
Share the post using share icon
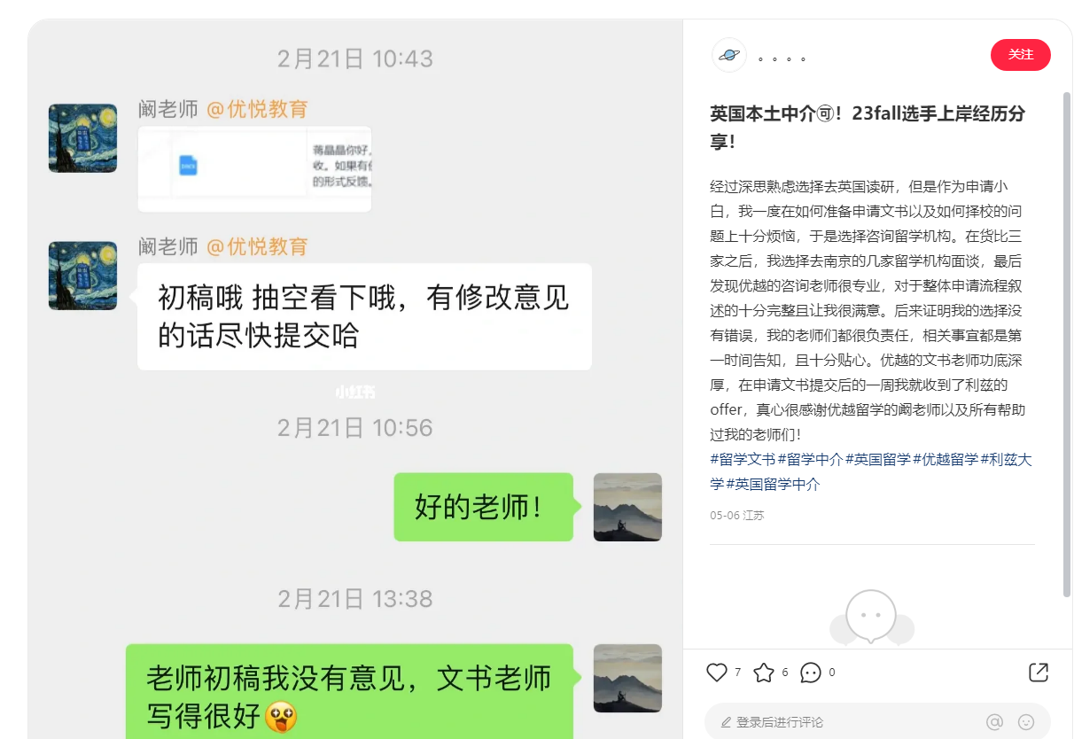point(1039,673)
